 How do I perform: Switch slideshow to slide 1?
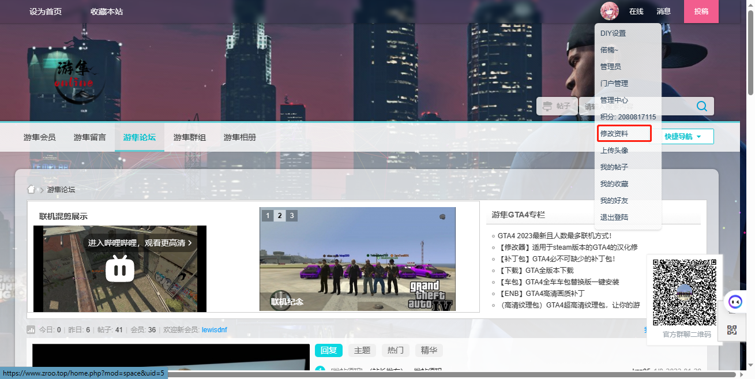click(x=268, y=216)
